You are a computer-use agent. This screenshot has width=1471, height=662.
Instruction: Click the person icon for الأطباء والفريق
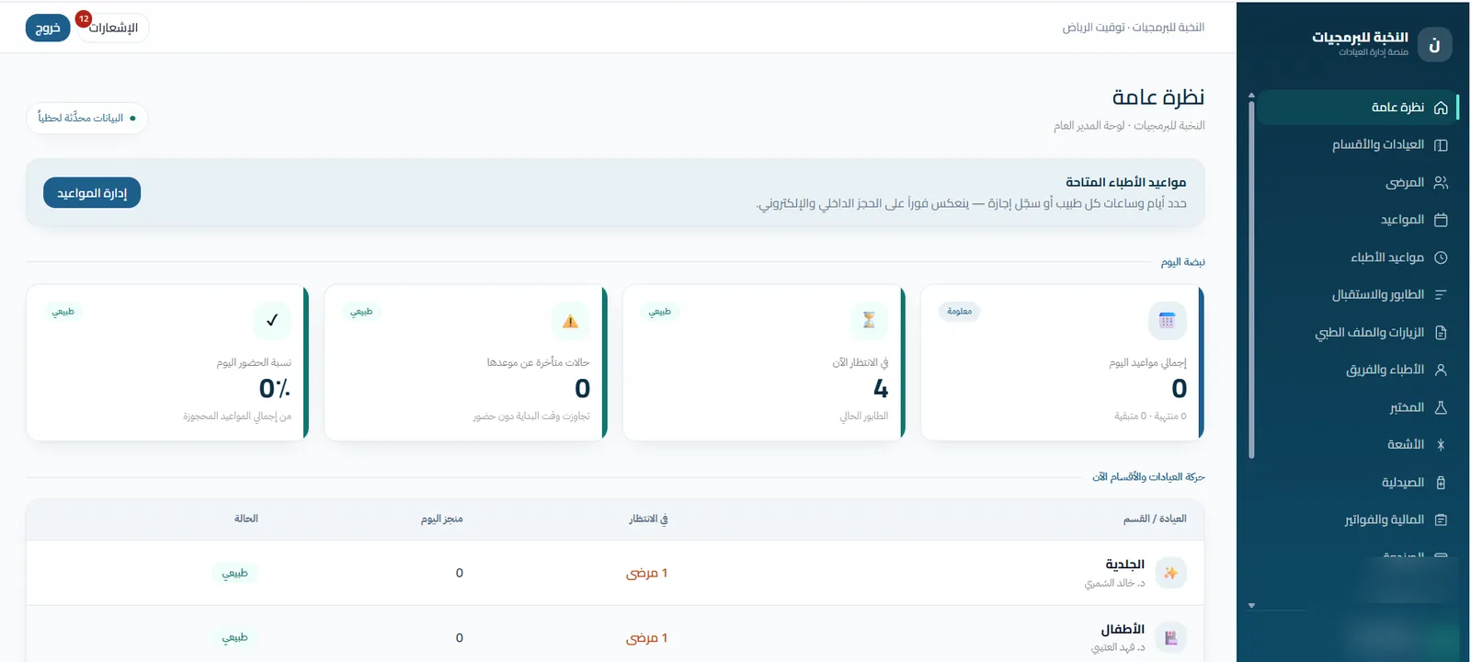1441,370
